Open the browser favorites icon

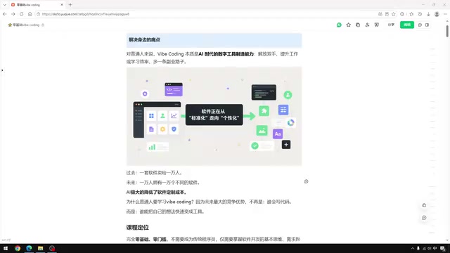[411, 14]
